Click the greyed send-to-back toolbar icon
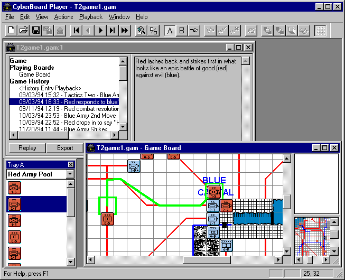The image size is (345, 280). pyautogui.click(x=279, y=30)
